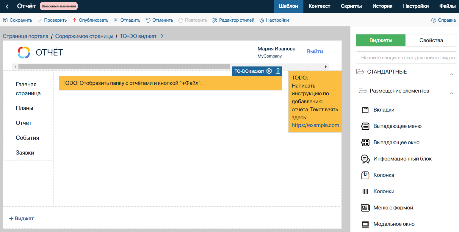Open toolbar Настройки with gear icon
This screenshot has height=232, width=459.
pyautogui.click(x=274, y=20)
